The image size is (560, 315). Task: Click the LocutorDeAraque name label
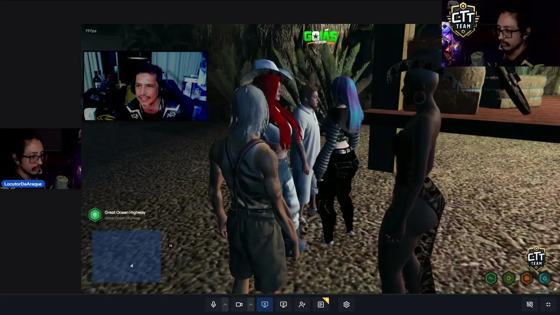coord(23,184)
